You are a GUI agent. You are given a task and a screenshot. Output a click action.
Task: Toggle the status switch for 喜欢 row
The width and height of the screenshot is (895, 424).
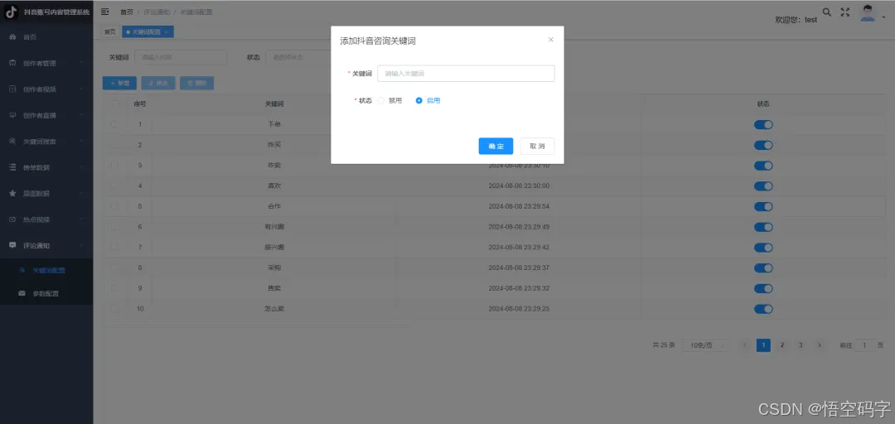[x=763, y=186]
